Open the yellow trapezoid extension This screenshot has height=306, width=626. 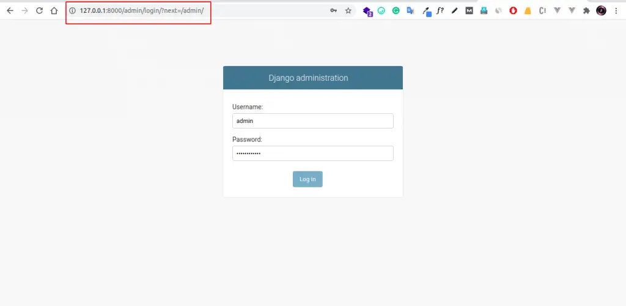tap(528, 11)
